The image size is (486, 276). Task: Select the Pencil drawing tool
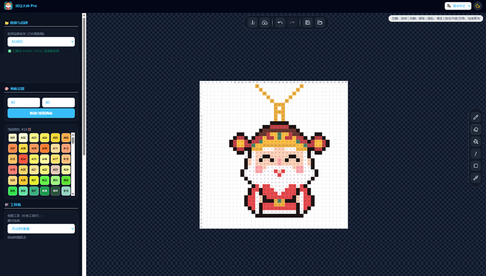click(476, 117)
